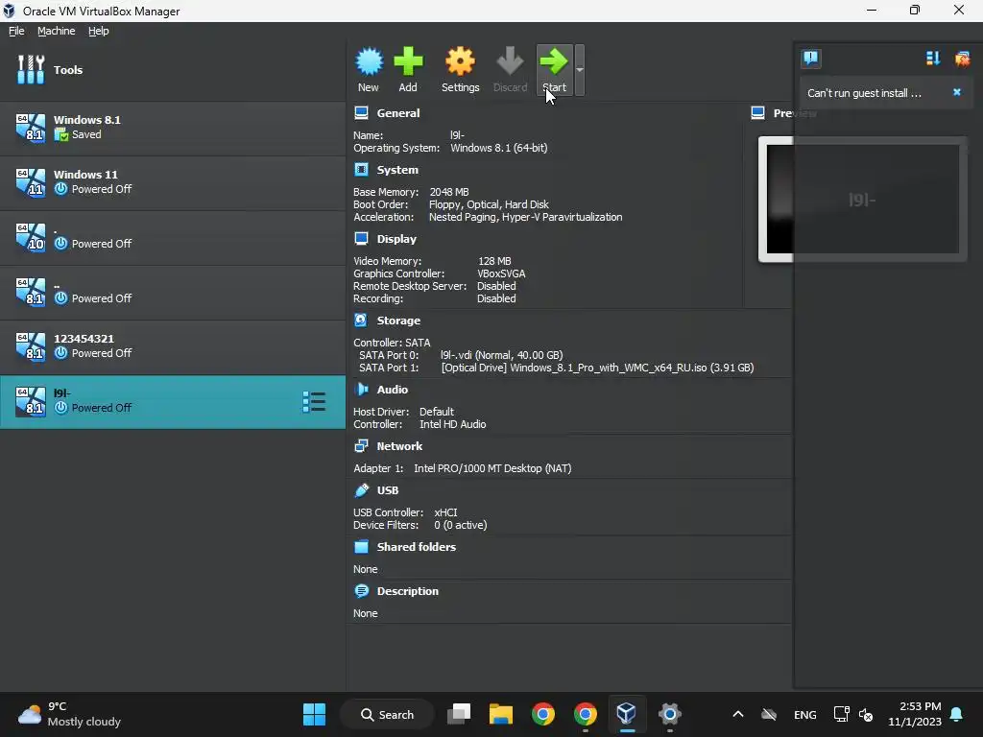Select the 123454321 virtual machine
The height and width of the screenshot is (737, 983).
point(173,345)
